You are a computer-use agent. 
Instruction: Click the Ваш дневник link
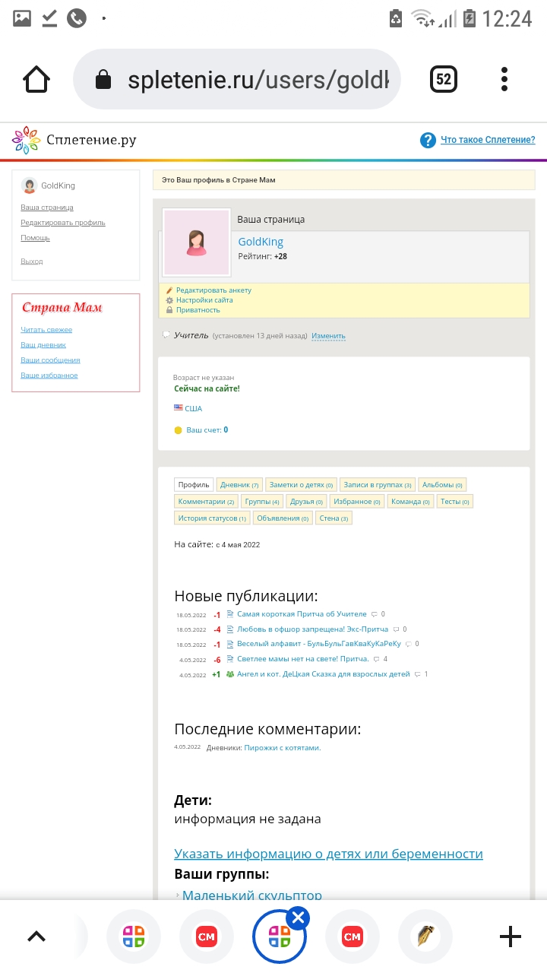43,344
